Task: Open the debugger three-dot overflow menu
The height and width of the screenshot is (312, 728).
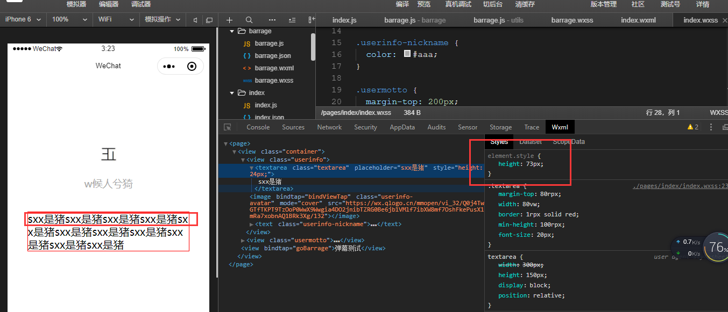Action: (x=710, y=127)
